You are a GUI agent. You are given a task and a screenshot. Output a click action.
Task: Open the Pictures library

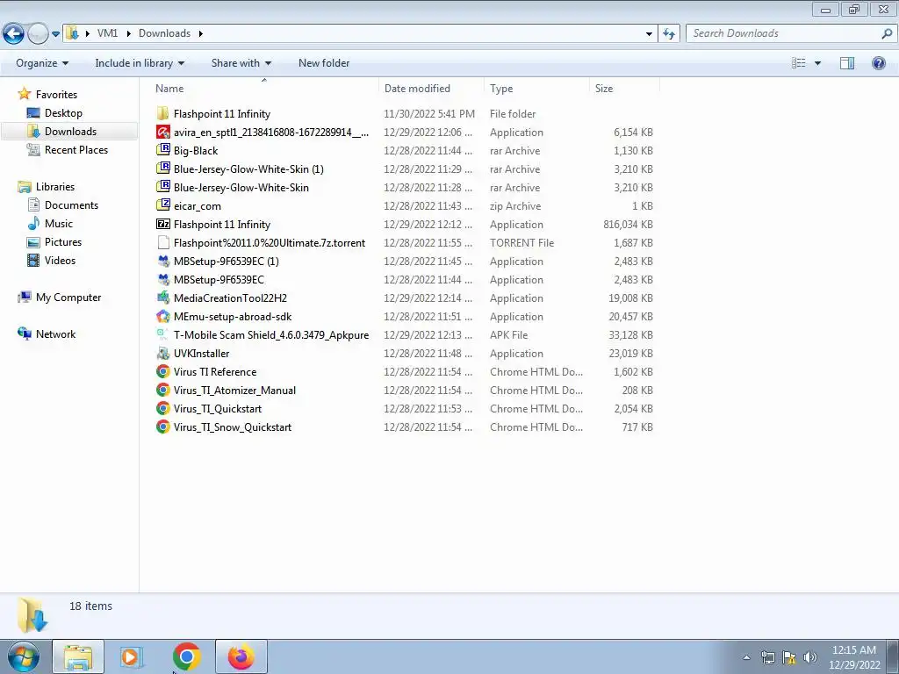54,242
